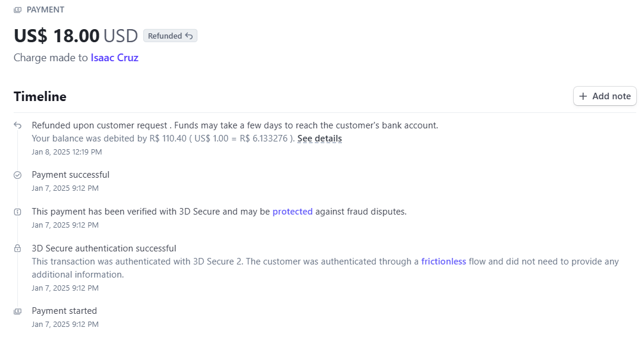Click the Add note button
This screenshot has height=337, width=641.
(605, 96)
